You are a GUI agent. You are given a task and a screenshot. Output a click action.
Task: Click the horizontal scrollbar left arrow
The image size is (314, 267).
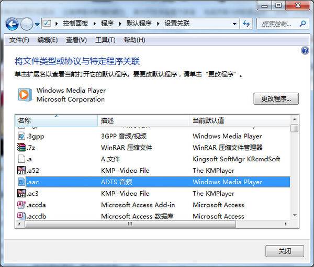[19, 224]
